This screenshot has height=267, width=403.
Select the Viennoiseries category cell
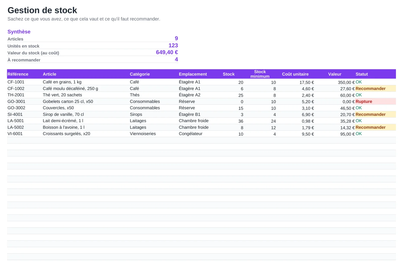143,134
